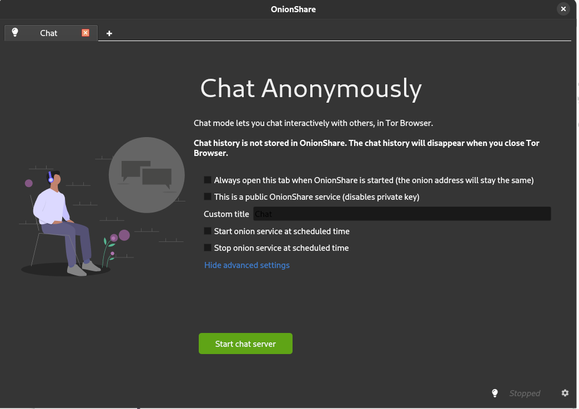Click the seated person with headphones illustration
The width and height of the screenshot is (579, 409).
(x=63, y=223)
